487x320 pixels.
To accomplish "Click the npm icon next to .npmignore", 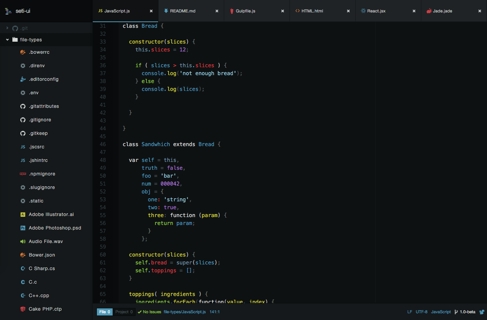I will point(23,174).
